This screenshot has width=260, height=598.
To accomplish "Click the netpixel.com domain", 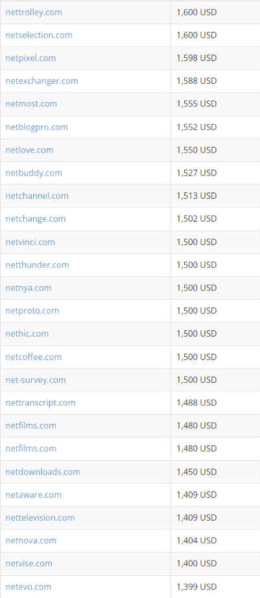I will (30, 58).
